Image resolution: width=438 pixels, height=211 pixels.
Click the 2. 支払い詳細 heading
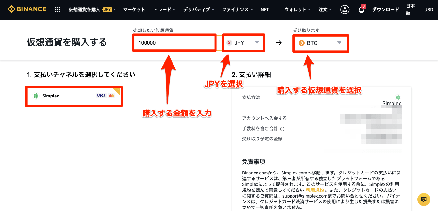(251, 75)
